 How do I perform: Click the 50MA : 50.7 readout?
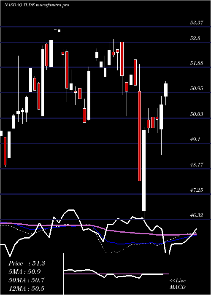pos(27,280)
